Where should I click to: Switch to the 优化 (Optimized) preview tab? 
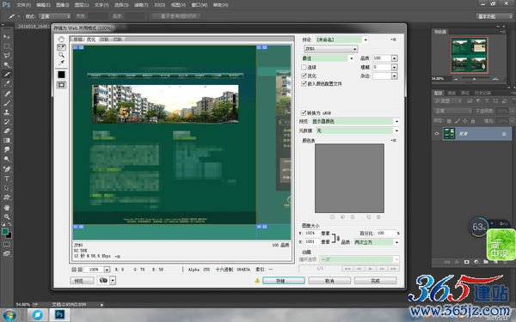91,39
